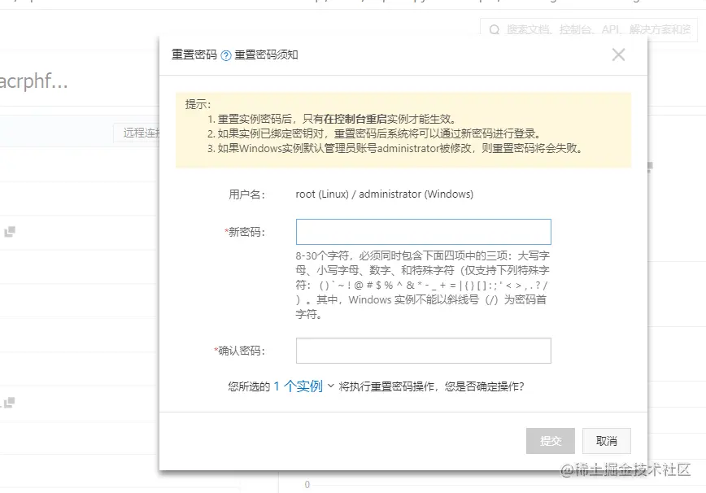Focus the 新密码 input field
706x493 pixels.
point(423,232)
